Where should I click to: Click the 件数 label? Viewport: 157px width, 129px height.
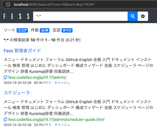(x=35, y=30)
